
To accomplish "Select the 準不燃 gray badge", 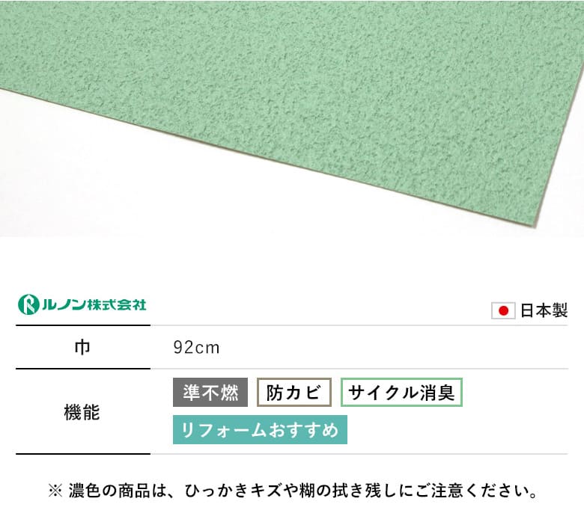I will 210,392.
